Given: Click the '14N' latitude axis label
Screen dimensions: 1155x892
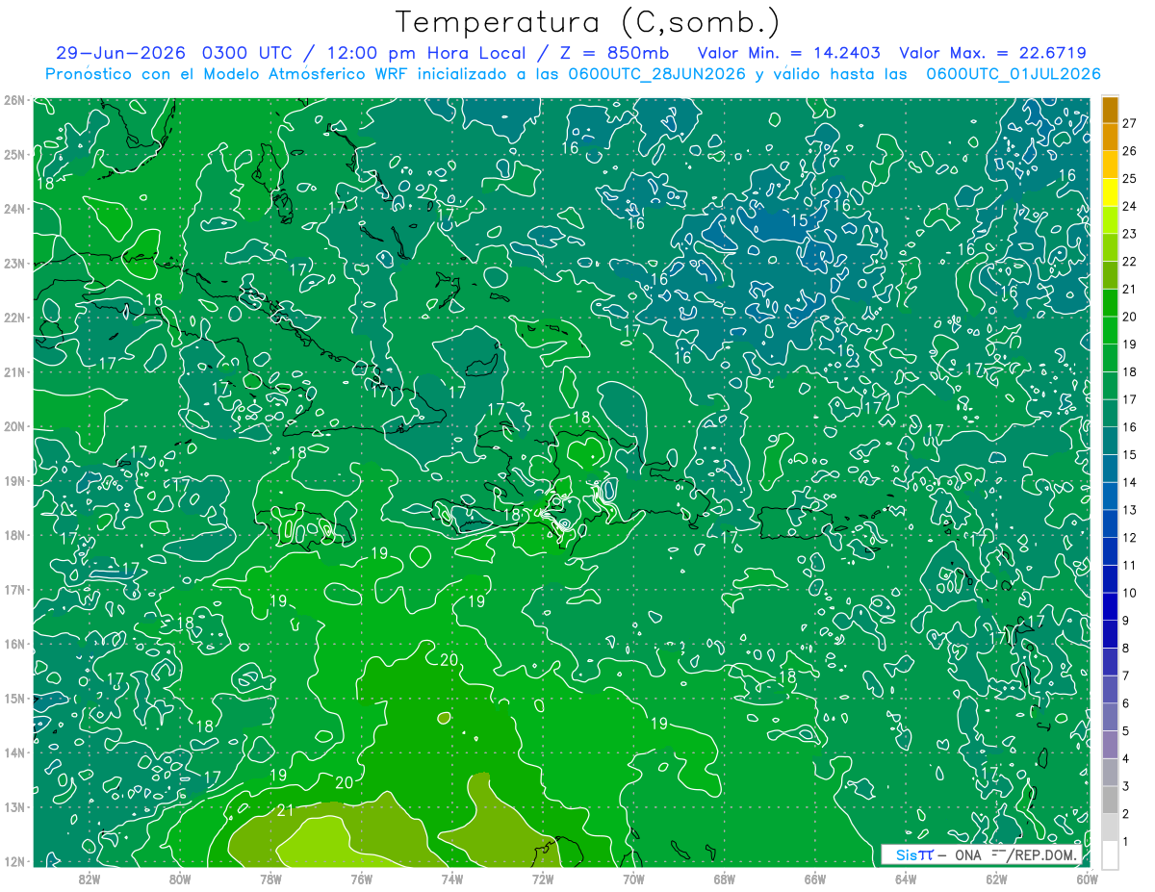Looking at the screenshot, I should [13, 752].
